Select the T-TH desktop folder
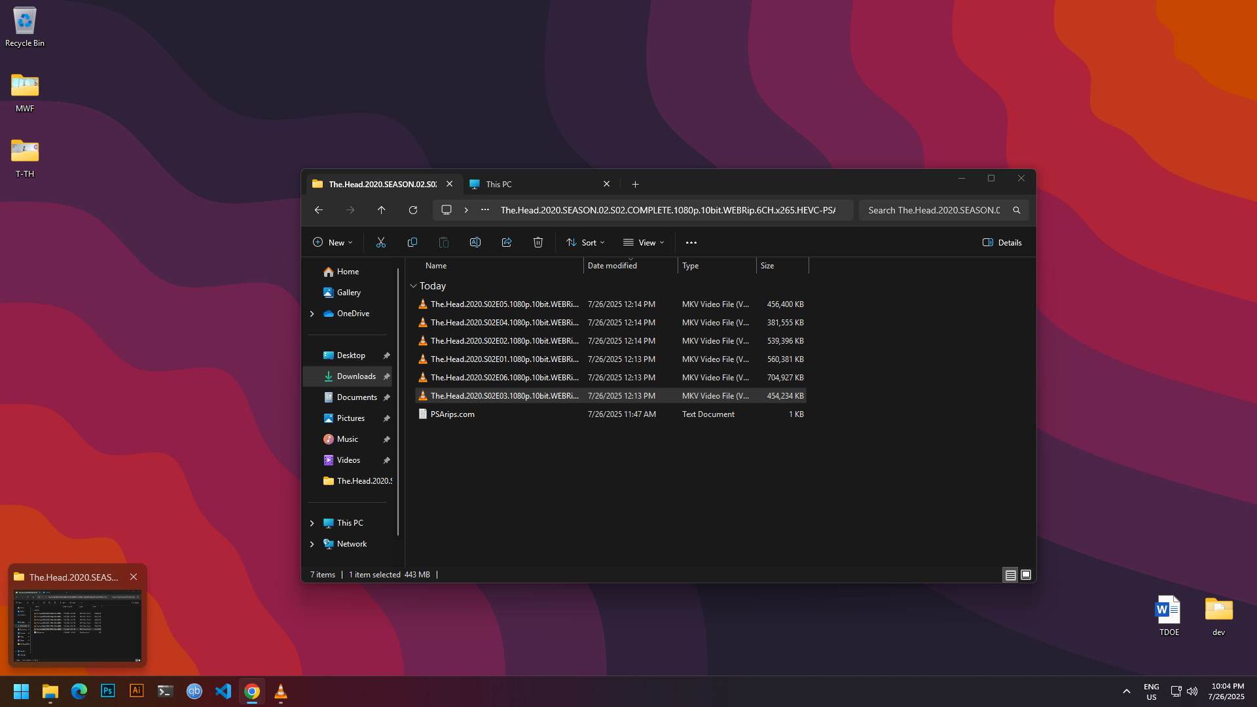 click(x=25, y=158)
